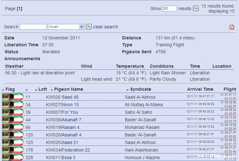Image resolution: width=239 pixels, height=161 pixels.
Task: Click the Show results count field
Action: (169, 9)
